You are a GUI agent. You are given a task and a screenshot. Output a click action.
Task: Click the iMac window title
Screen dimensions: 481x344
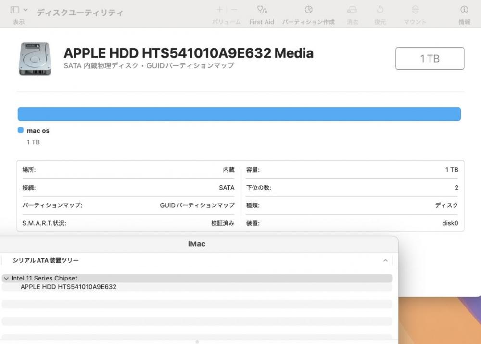[197, 244]
